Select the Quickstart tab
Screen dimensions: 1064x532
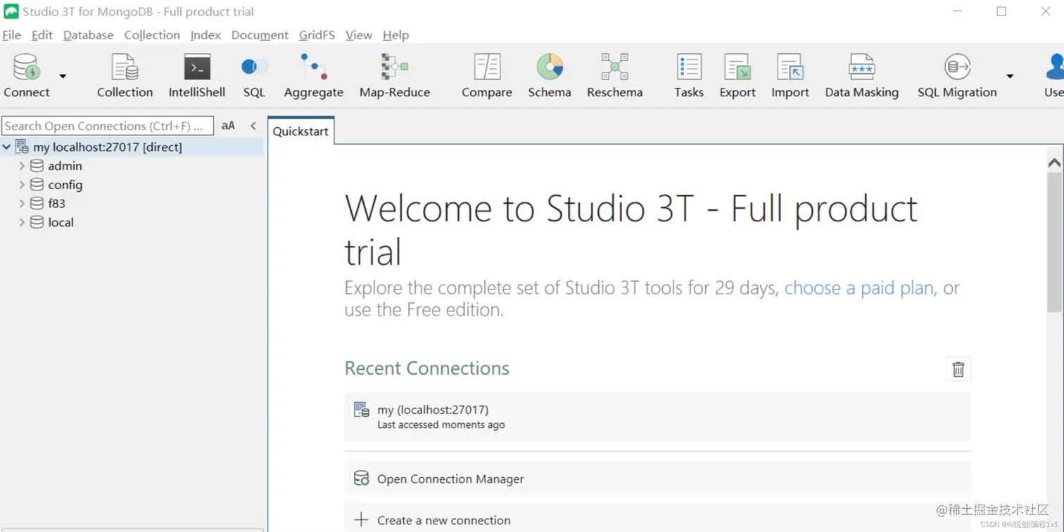coord(300,131)
